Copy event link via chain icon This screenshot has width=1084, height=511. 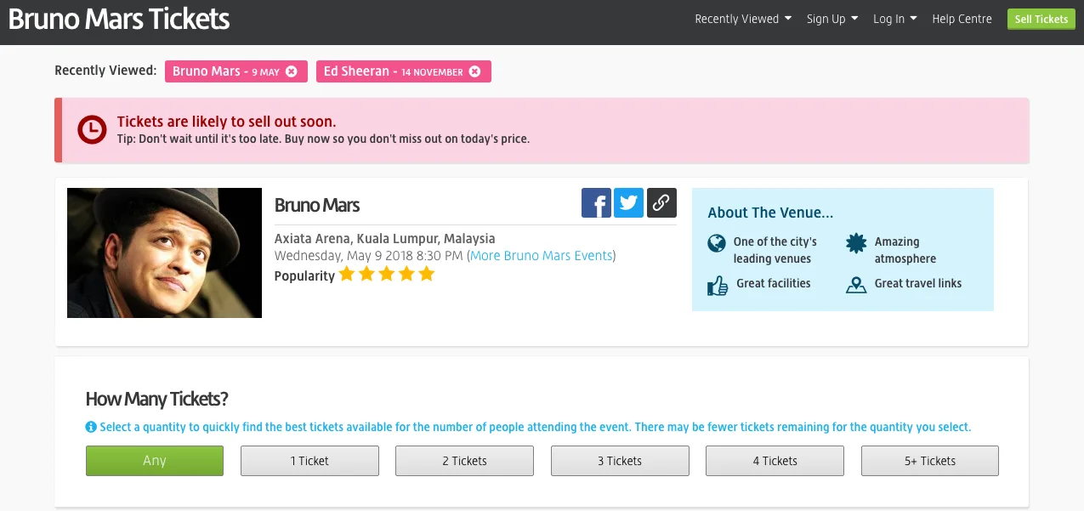(661, 203)
